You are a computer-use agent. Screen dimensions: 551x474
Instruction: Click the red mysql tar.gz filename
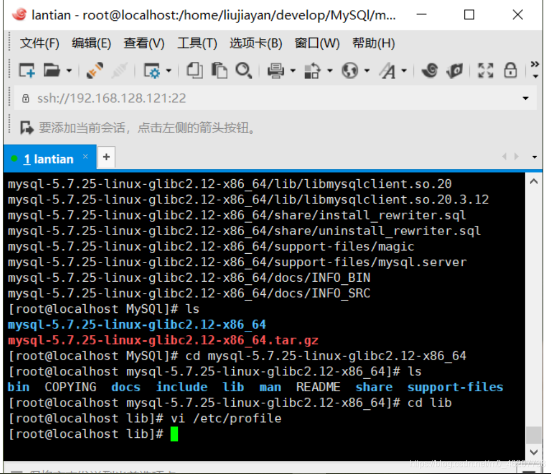(163, 340)
